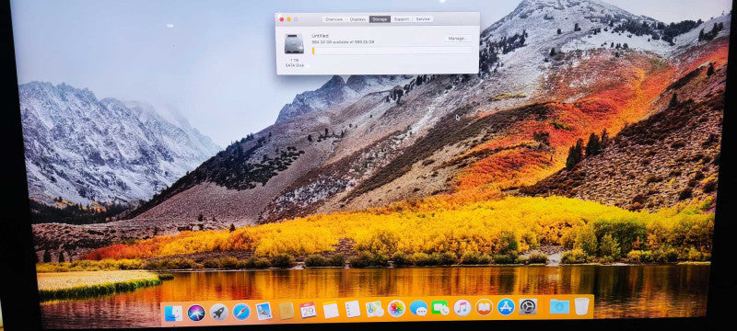Click the storage usage bar
This screenshot has height=331, width=737.
pyautogui.click(x=392, y=51)
